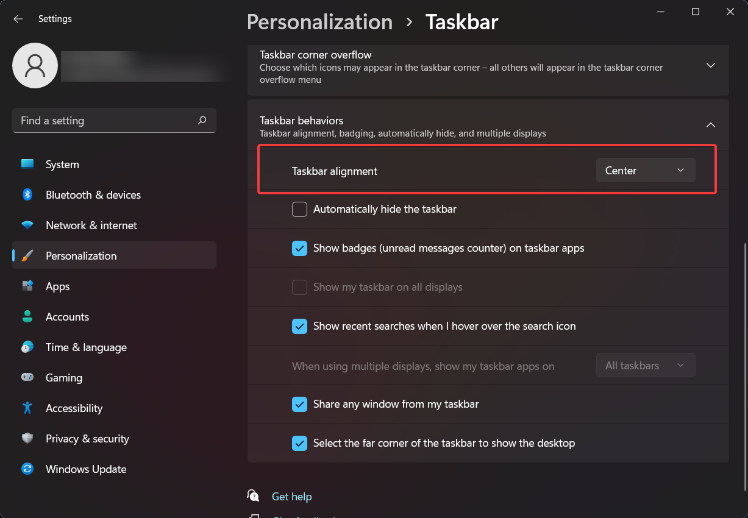Click the Get help link
748x518 pixels.
click(x=291, y=496)
